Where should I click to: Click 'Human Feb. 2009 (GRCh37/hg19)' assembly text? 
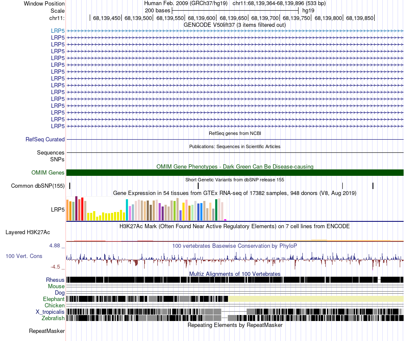pyautogui.click(x=186, y=3)
